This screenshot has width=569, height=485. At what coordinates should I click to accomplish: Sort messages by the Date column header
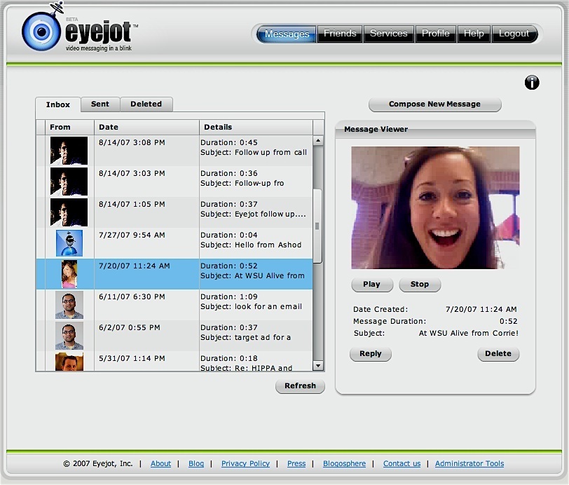click(x=109, y=127)
